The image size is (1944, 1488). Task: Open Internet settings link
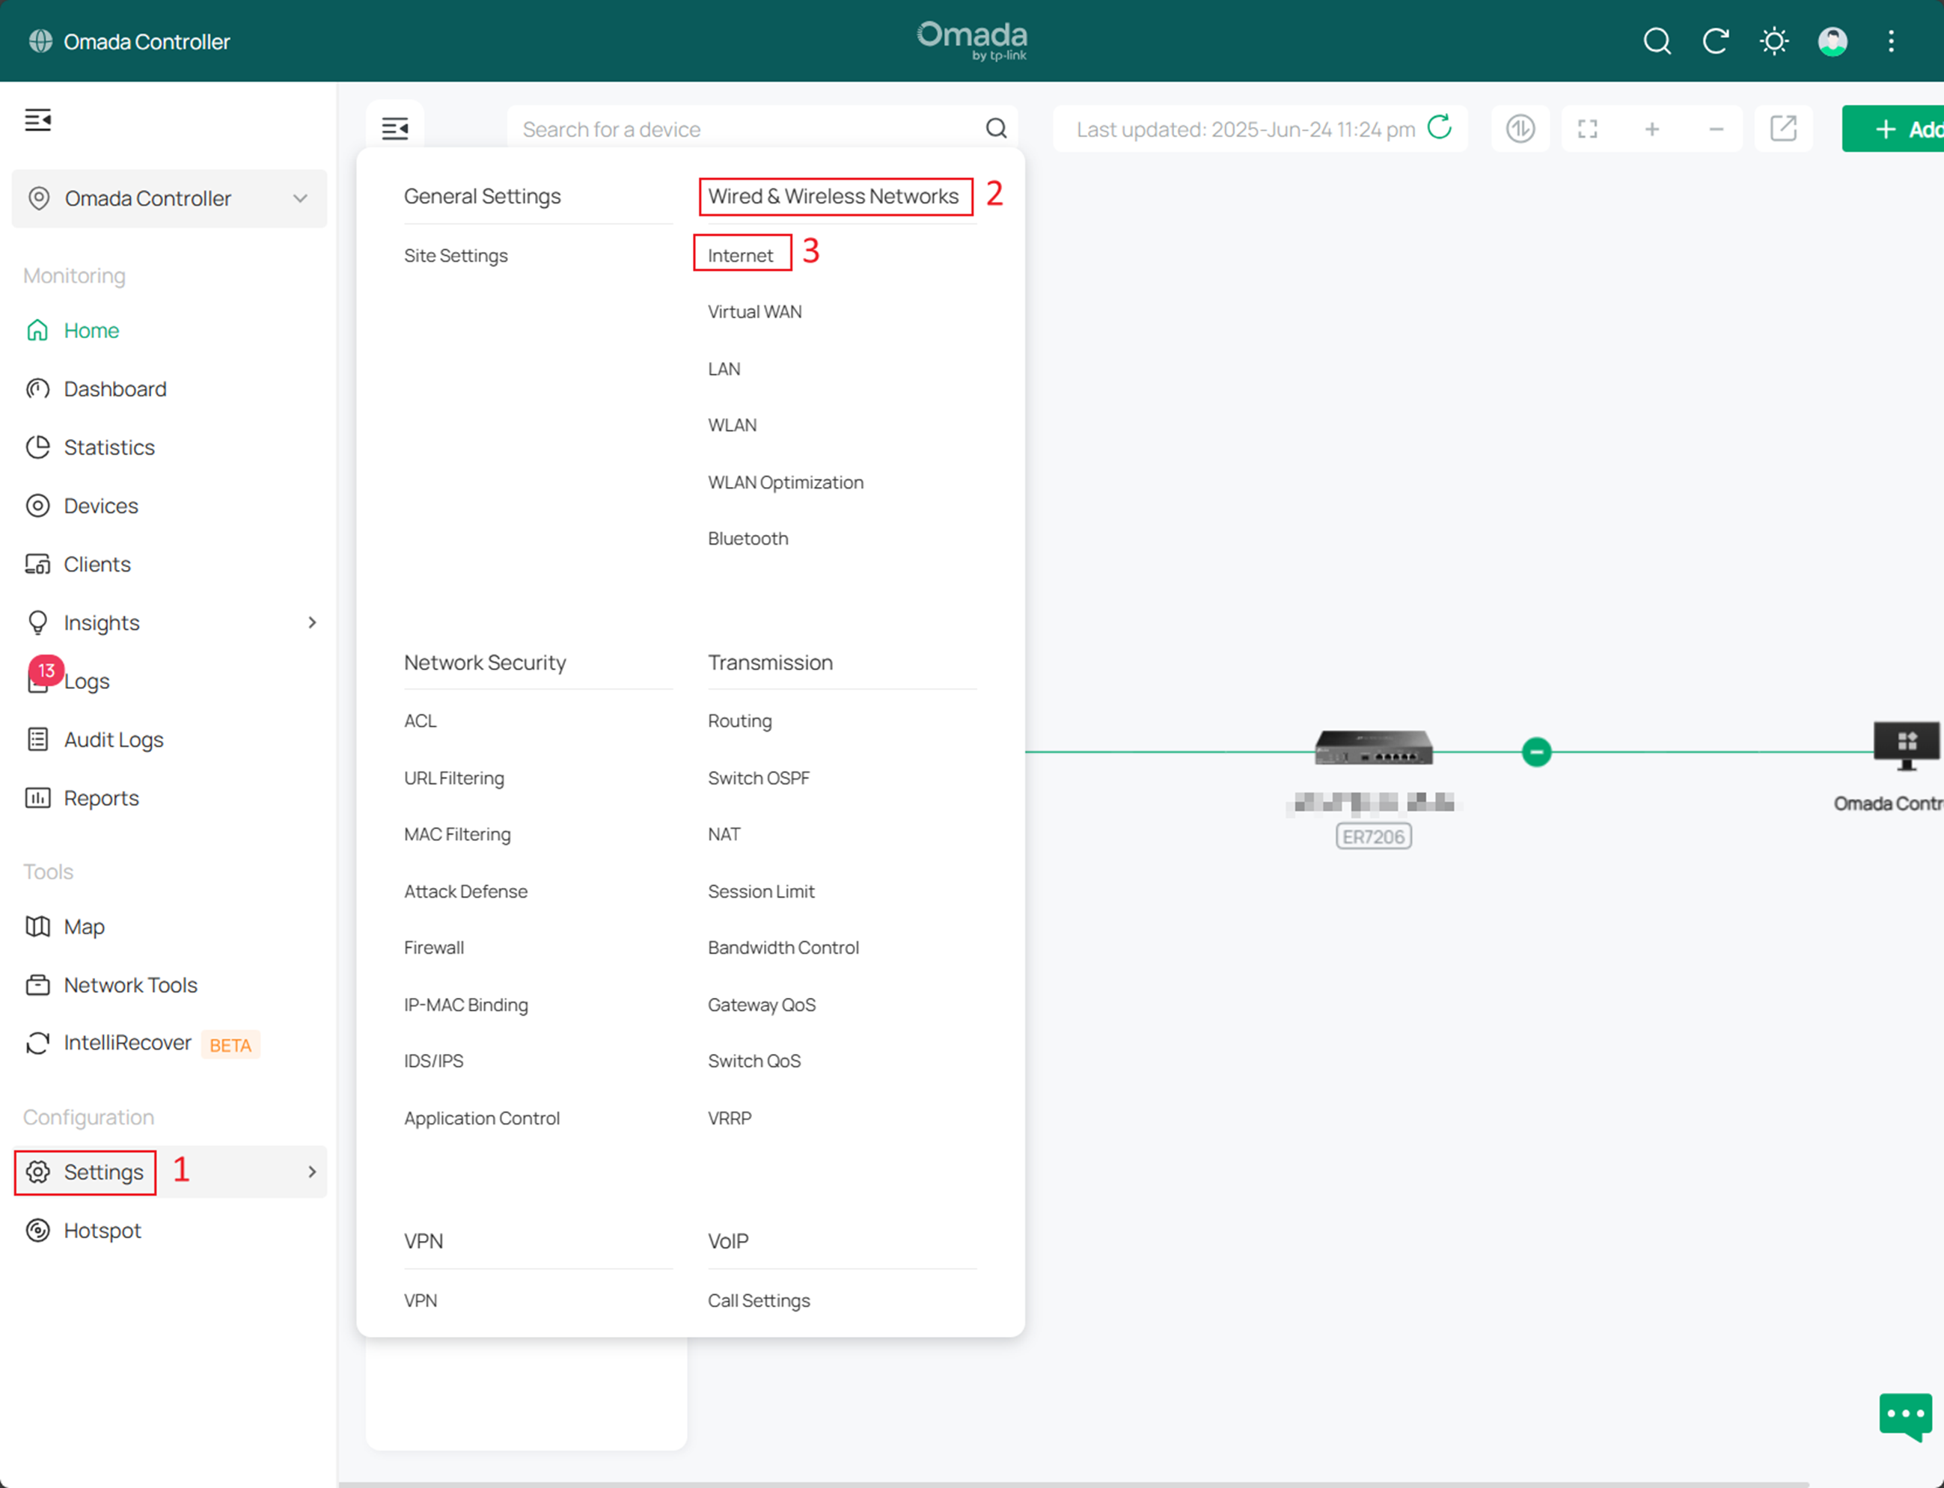pos(740,256)
